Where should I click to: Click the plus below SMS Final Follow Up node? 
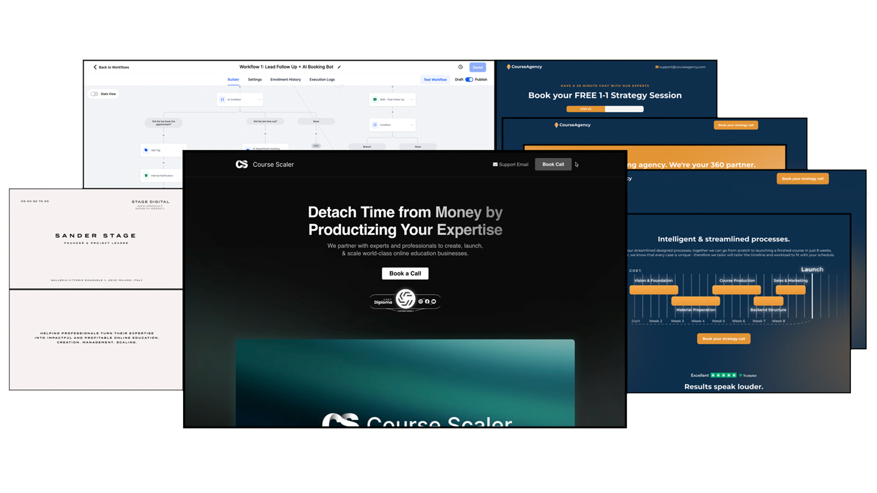pyautogui.click(x=392, y=112)
